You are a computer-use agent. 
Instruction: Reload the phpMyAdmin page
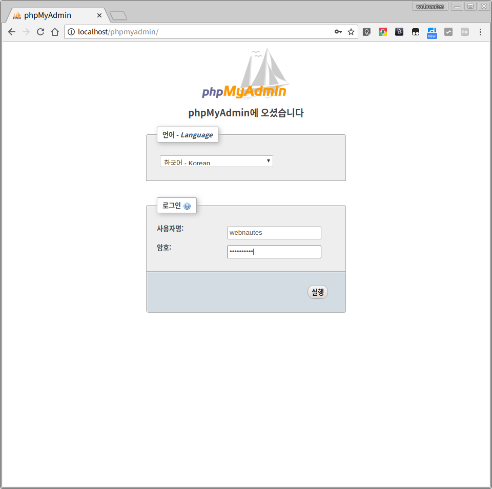40,32
